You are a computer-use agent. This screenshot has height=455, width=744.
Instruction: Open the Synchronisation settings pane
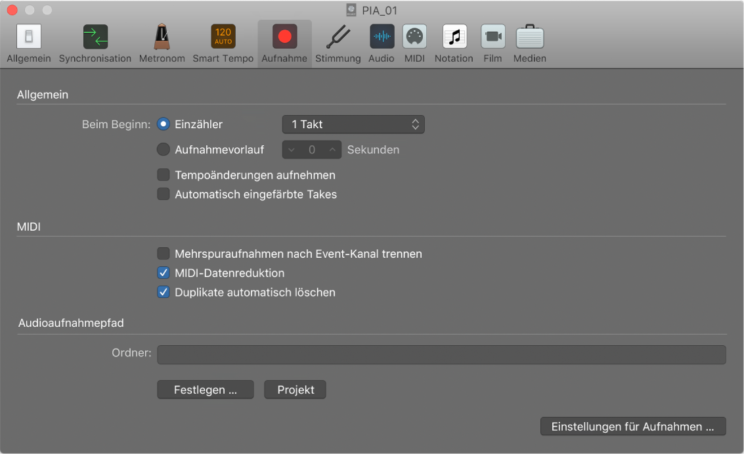coord(95,37)
